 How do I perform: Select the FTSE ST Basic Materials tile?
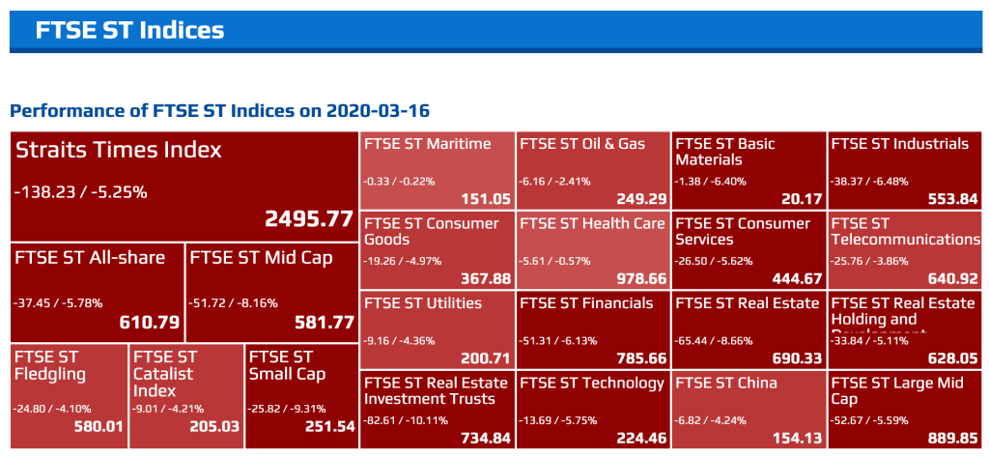(749, 171)
